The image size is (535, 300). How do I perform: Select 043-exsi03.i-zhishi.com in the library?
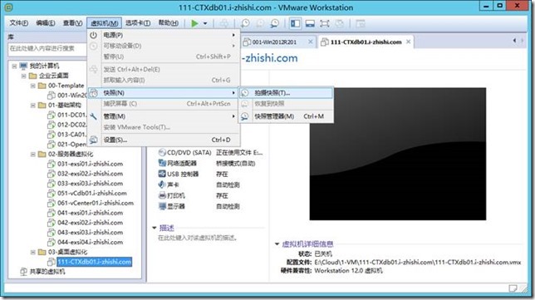(90, 233)
